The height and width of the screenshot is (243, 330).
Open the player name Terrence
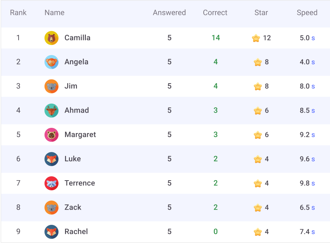(x=80, y=183)
